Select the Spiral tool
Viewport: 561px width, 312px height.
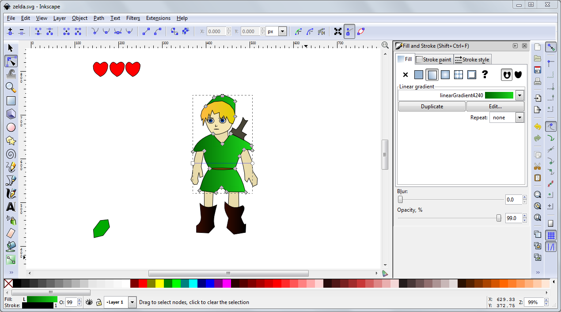pyautogui.click(x=11, y=154)
